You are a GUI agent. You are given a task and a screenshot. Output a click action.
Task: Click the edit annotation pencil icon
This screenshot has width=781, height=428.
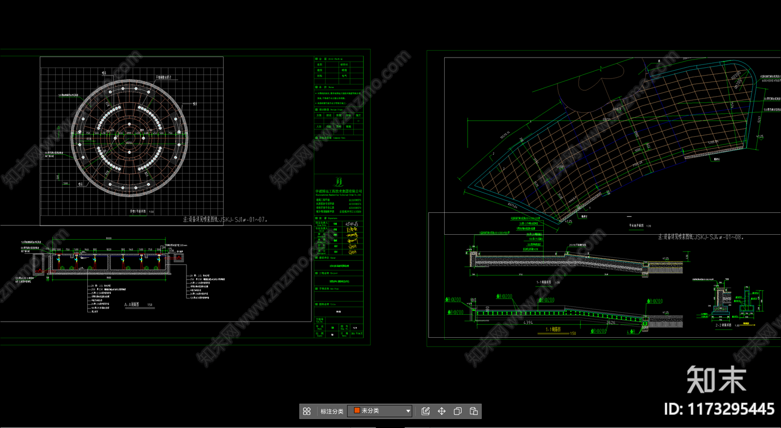click(426, 411)
